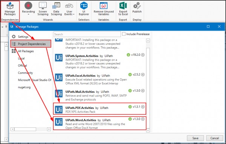Uninstall UiPath.System.Activities with the x icon
The height and width of the screenshot is (144, 226).
coord(143,55)
